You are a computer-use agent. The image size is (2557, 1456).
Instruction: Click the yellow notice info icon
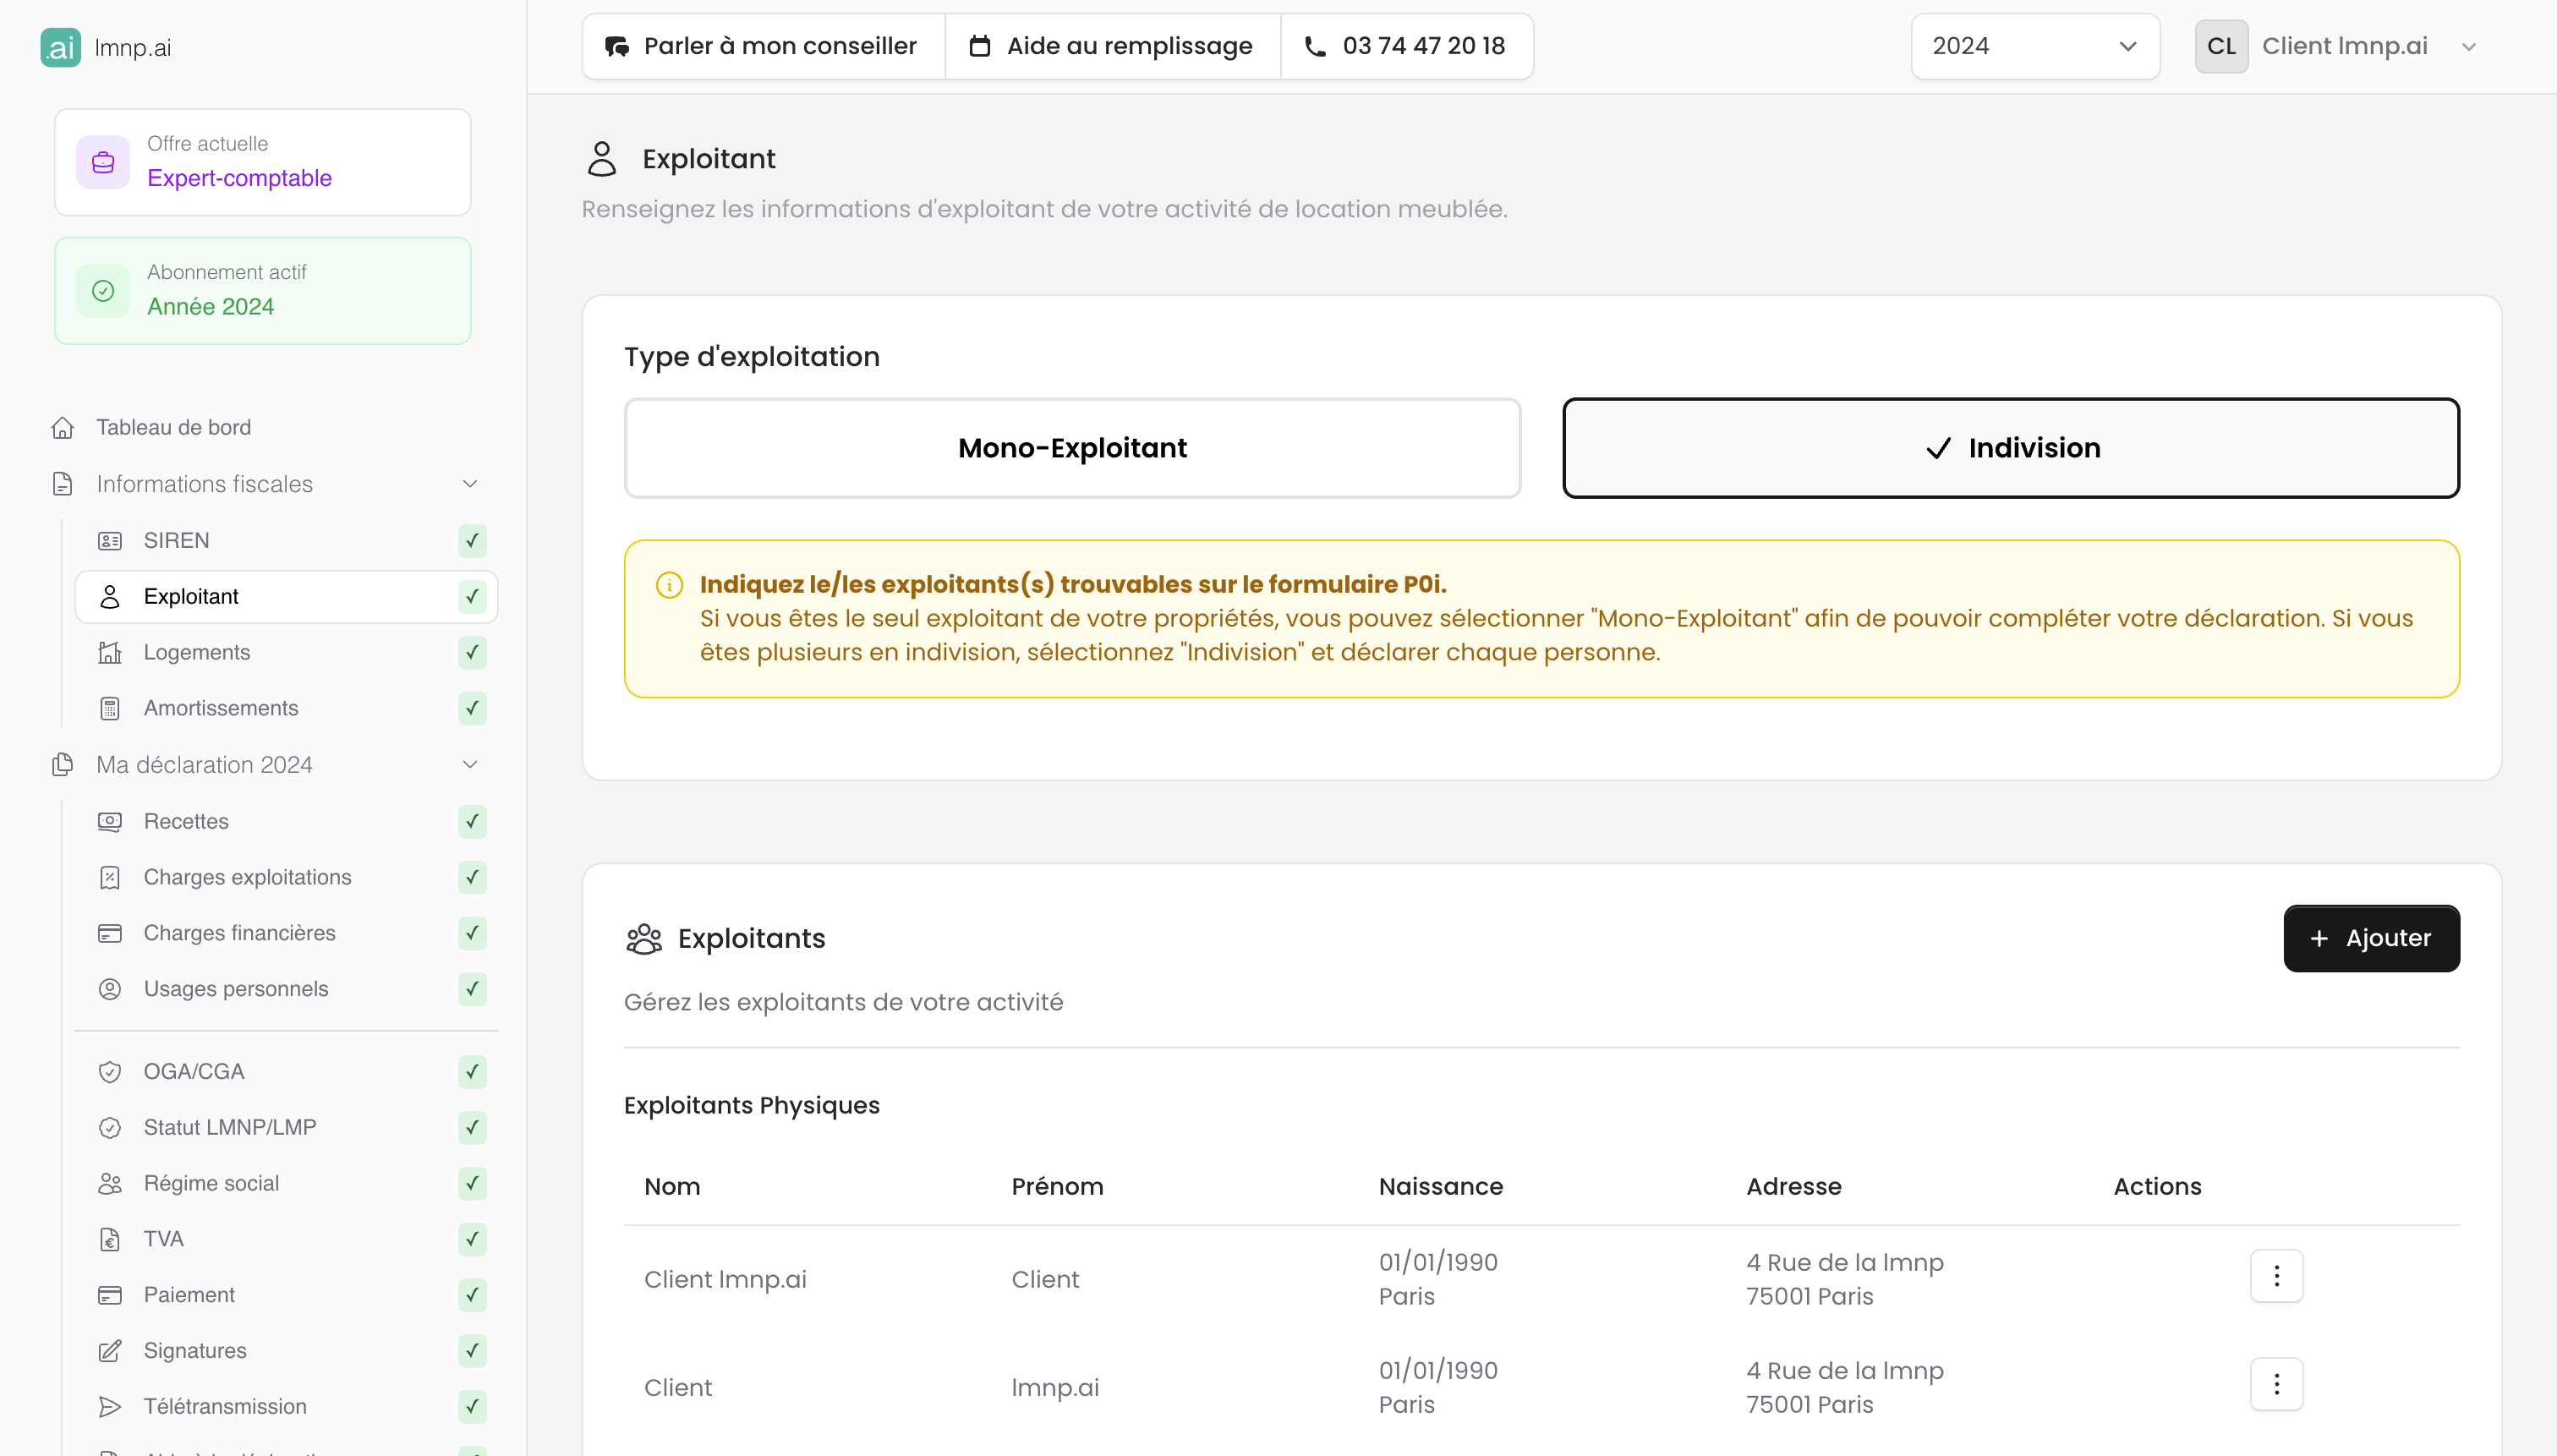(669, 585)
